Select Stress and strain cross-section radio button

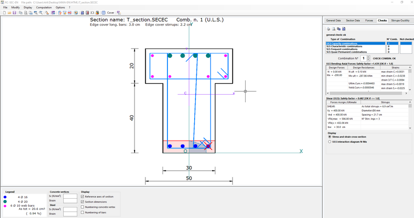point(330,136)
